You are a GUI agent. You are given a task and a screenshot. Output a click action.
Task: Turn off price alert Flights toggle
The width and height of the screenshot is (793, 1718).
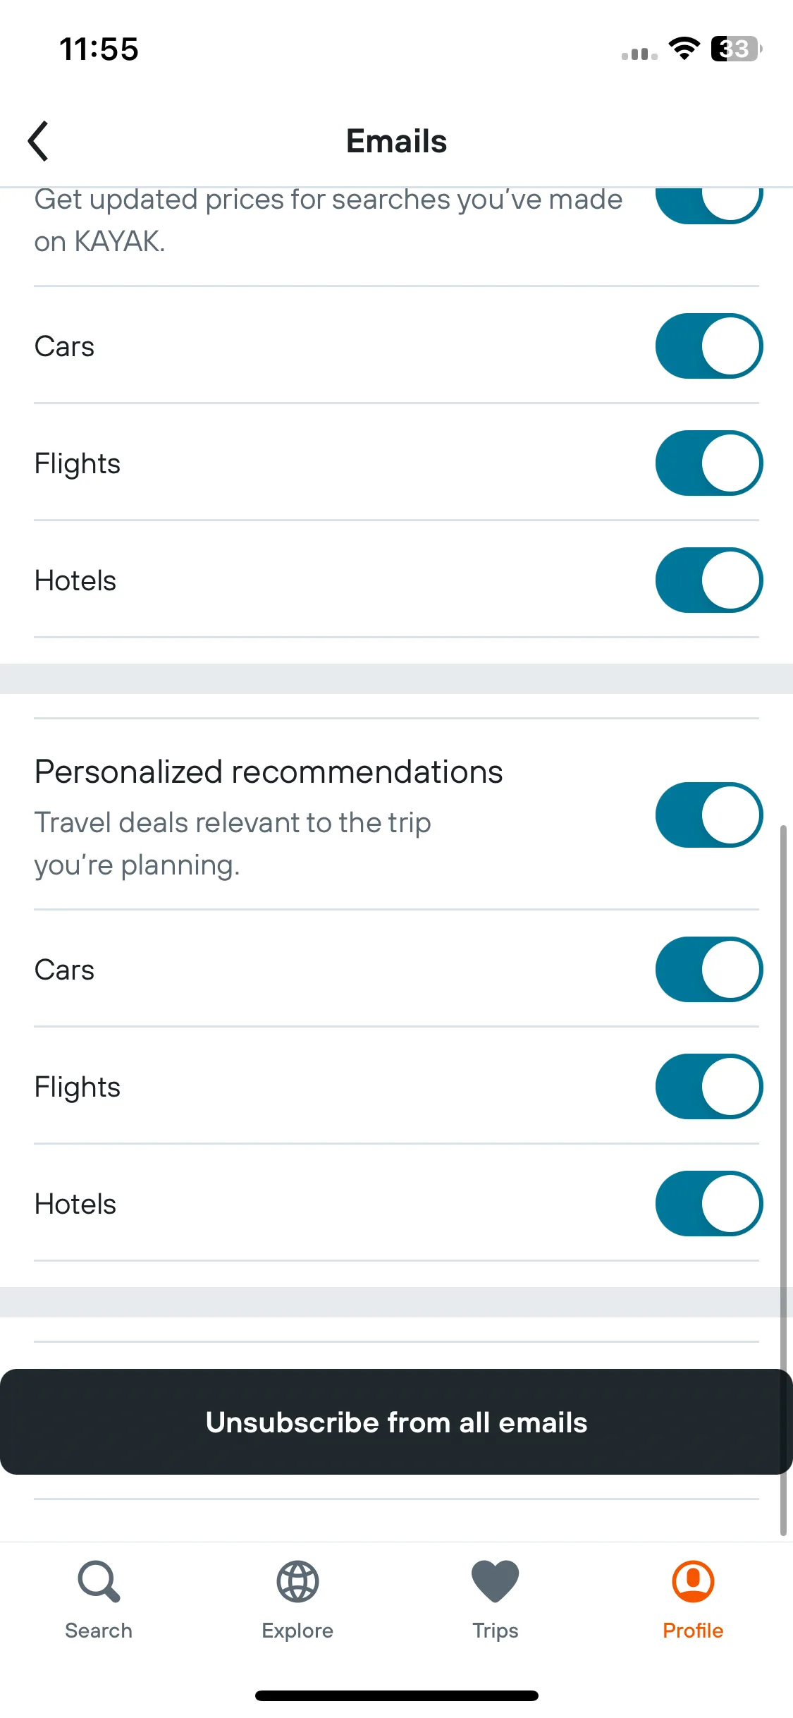709,463
